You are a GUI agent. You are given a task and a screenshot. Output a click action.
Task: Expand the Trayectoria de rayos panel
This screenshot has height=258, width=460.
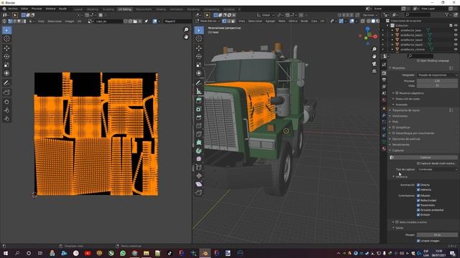tap(405, 110)
